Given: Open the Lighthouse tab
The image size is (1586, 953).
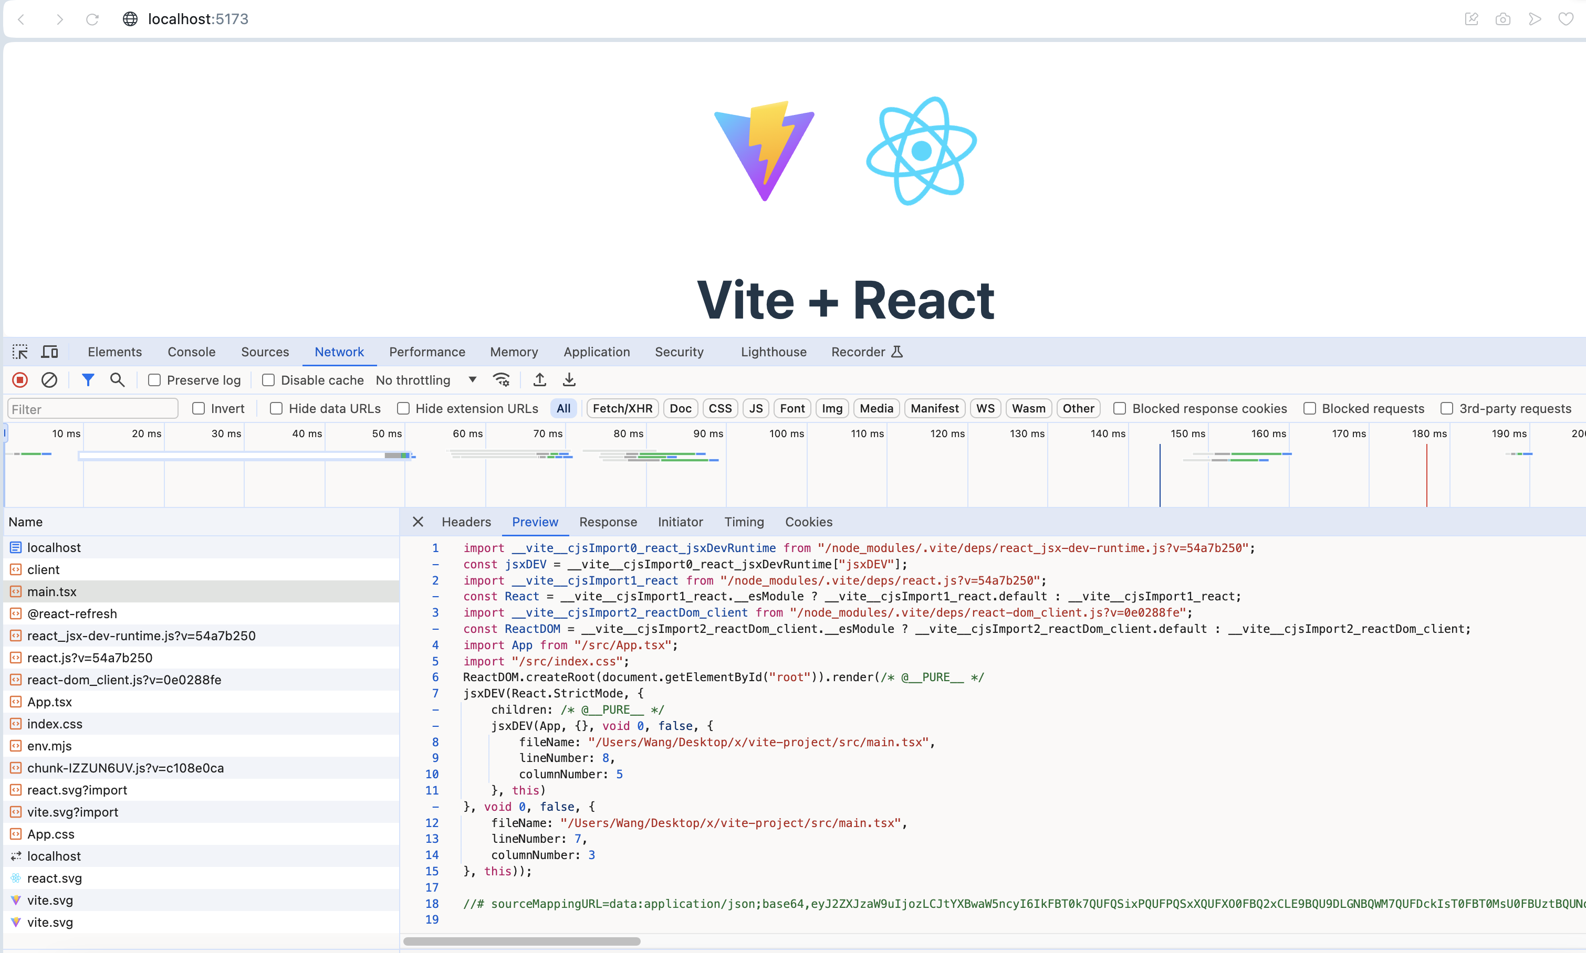Looking at the screenshot, I should (x=774, y=352).
